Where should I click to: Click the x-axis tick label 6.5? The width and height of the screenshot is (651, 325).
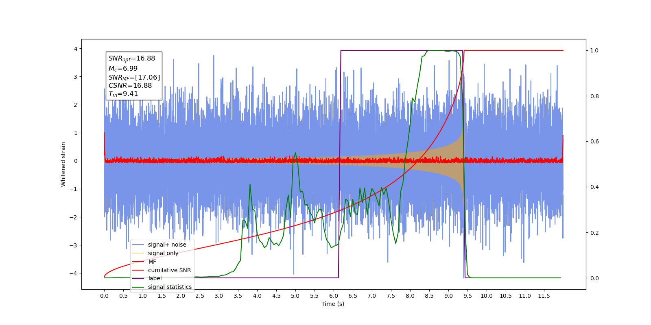coord(353,296)
